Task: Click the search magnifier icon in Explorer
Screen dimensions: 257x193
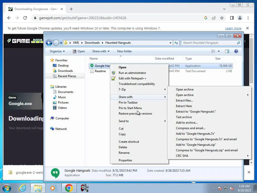Action: pos(238,43)
